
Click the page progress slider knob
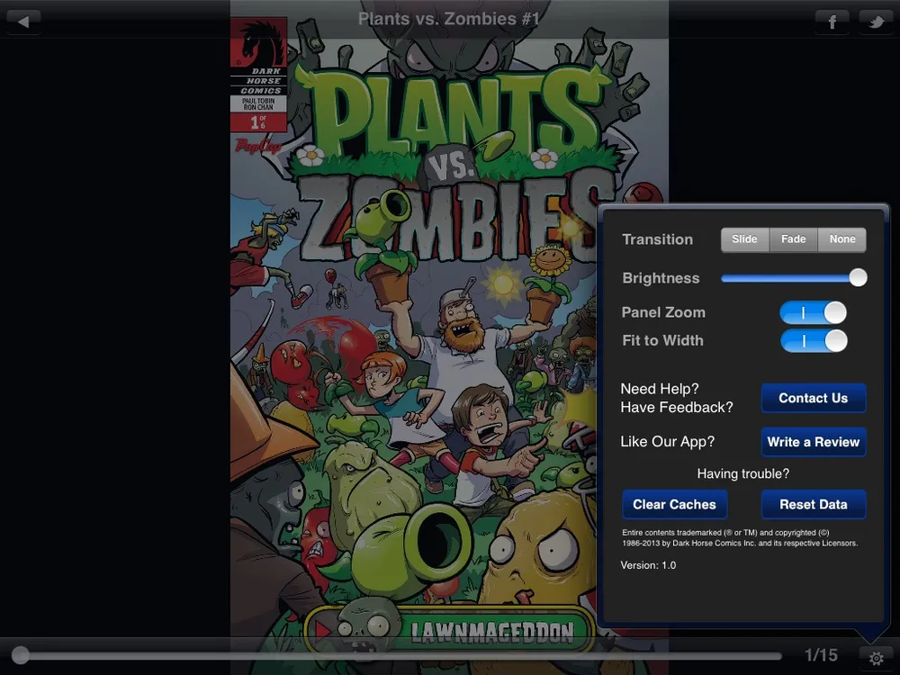(x=21, y=655)
